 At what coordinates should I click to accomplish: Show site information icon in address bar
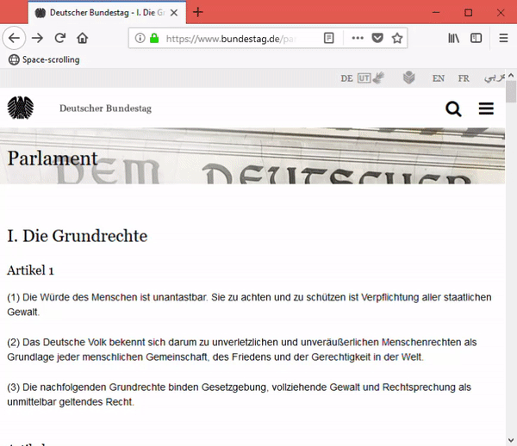click(x=140, y=38)
